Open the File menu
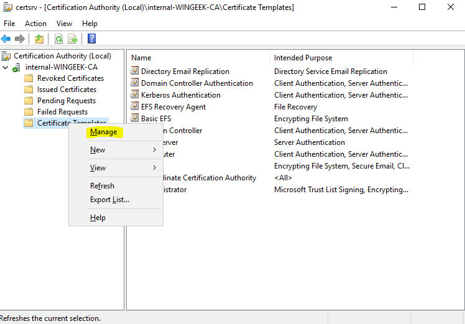465x324 pixels. pos(9,24)
